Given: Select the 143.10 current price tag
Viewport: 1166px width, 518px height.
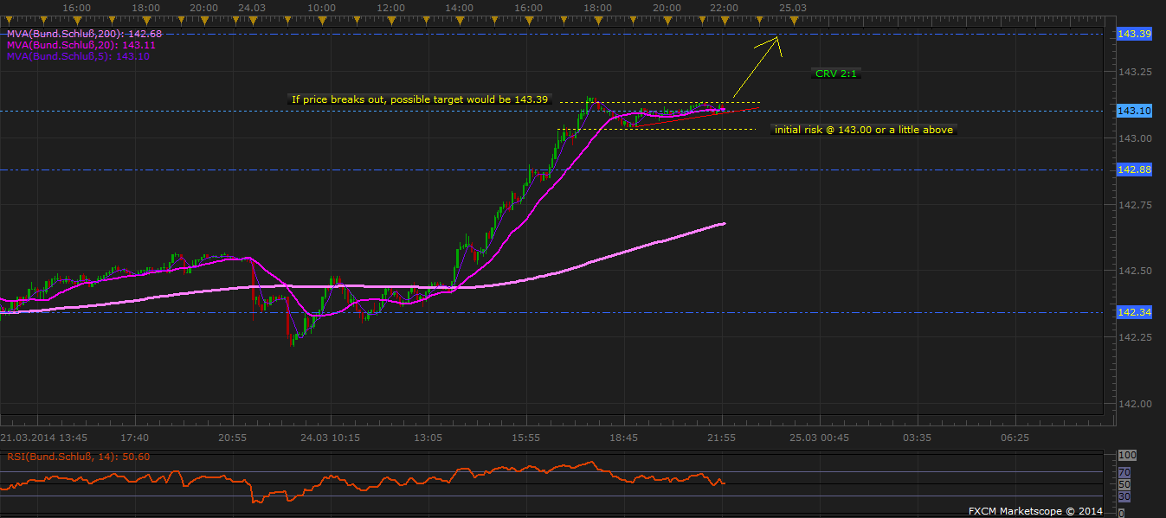Looking at the screenshot, I should pyautogui.click(x=1134, y=111).
